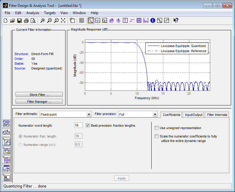Click inside the magnitude response plot
Image resolution: width=235 pixels, height=192 pixels.
tap(147, 65)
